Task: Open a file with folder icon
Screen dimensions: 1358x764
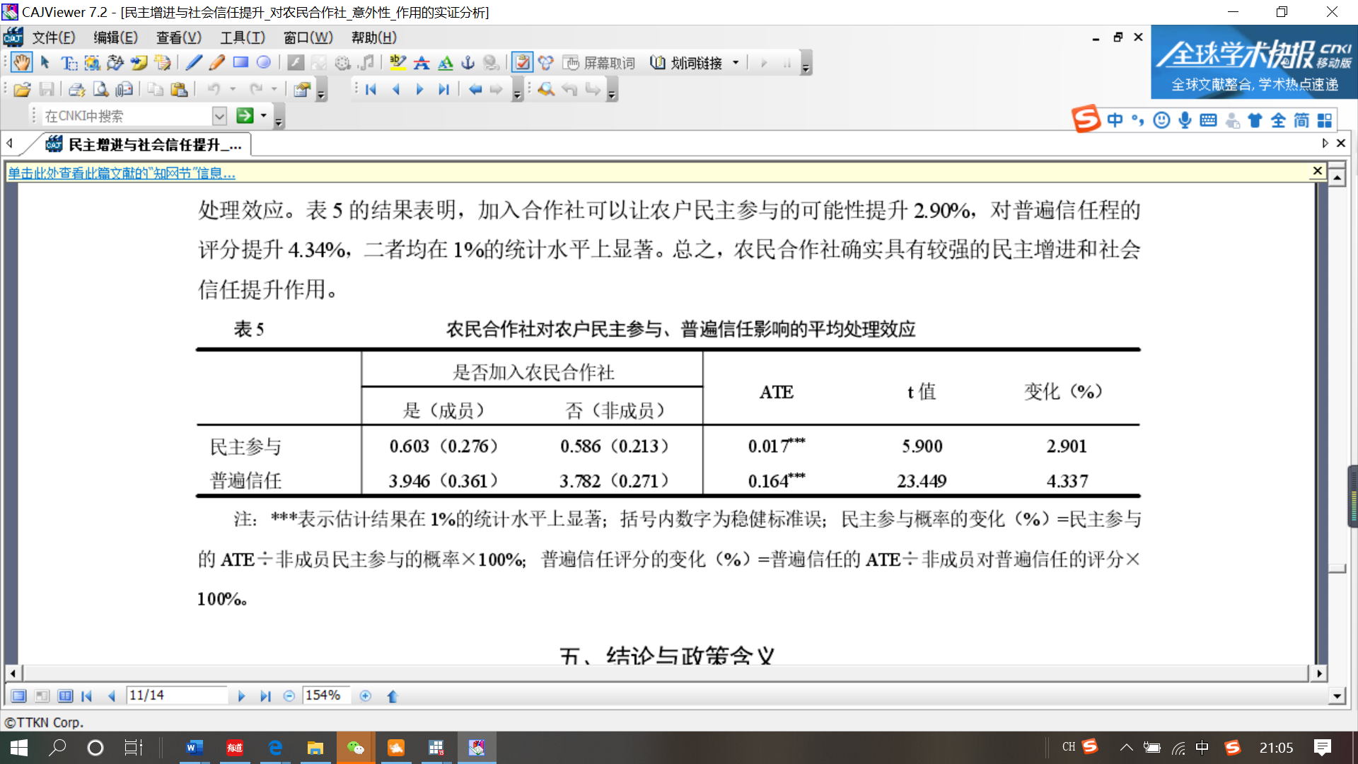Action: tap(21, 89)
